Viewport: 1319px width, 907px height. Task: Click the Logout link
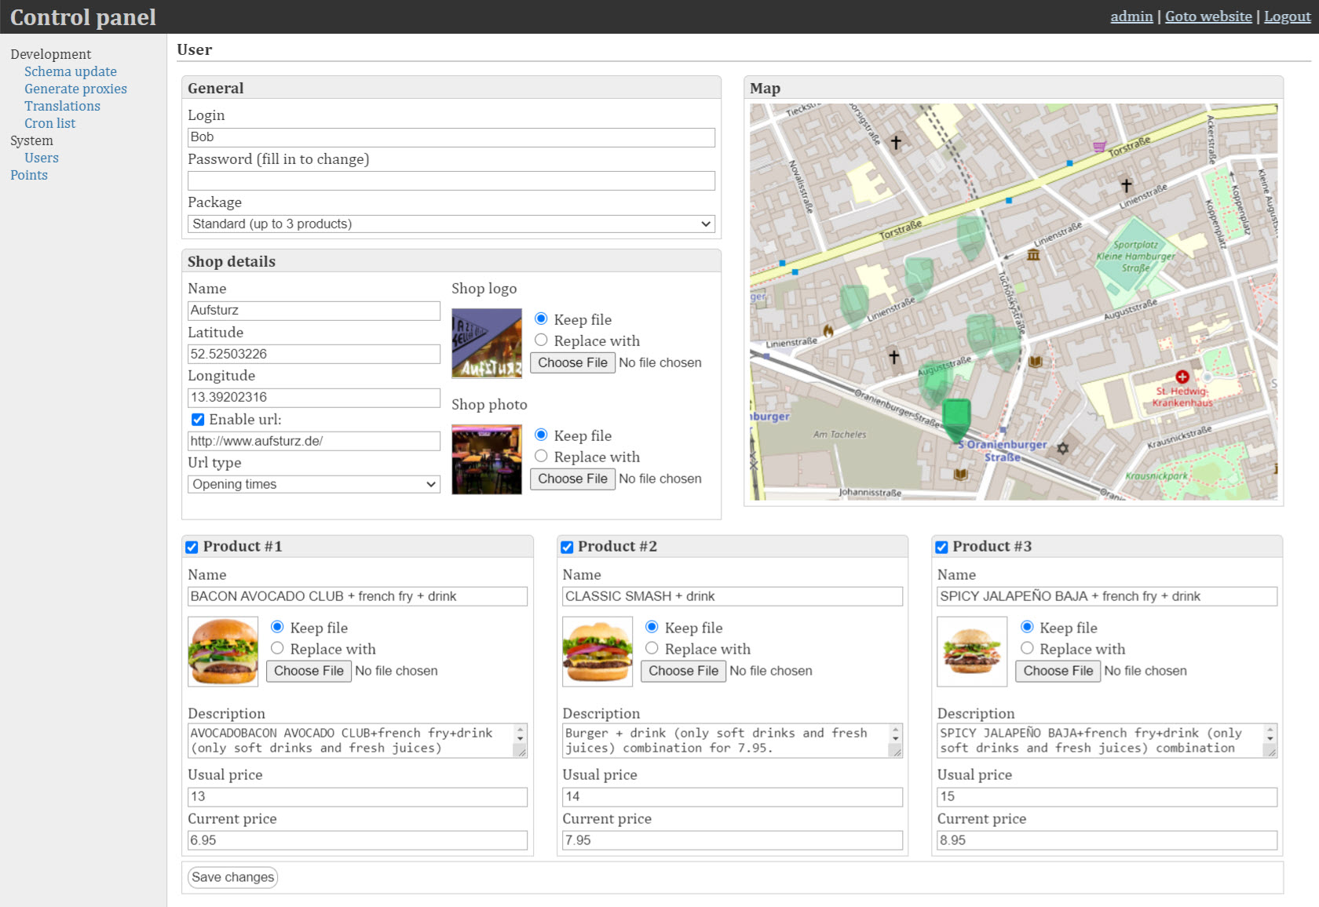click(1287, 16)
